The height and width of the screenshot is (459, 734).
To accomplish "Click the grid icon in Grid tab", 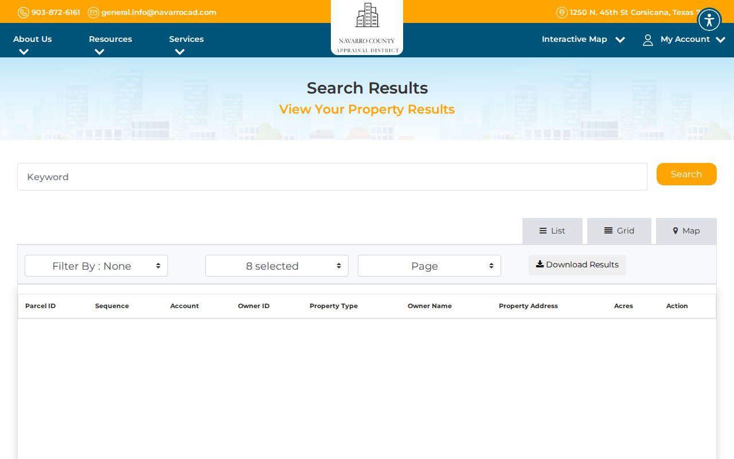I will point(608,231).
